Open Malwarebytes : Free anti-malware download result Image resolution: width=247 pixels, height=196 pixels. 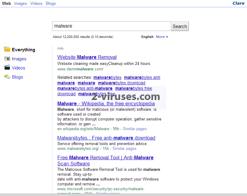[106, 138]
